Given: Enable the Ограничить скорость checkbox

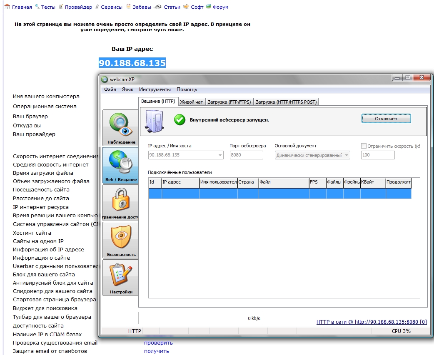Looking at the screenshot, I should click(364, 146).
